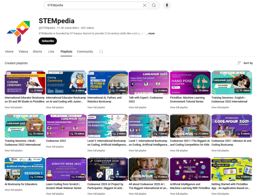The height and width of the screenshot is (195, 257).
Task: View full playlist for Getting Started with PictoBlox
Action: [x=220, y=194]
